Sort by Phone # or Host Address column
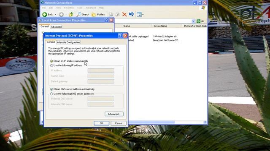Image resolution: width=270 pixels, height=151 pixels. pos(195,26)
